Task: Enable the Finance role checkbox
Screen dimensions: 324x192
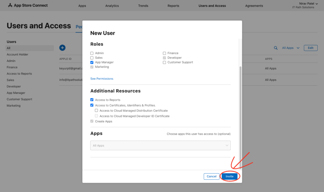Action: pos(165,53)
